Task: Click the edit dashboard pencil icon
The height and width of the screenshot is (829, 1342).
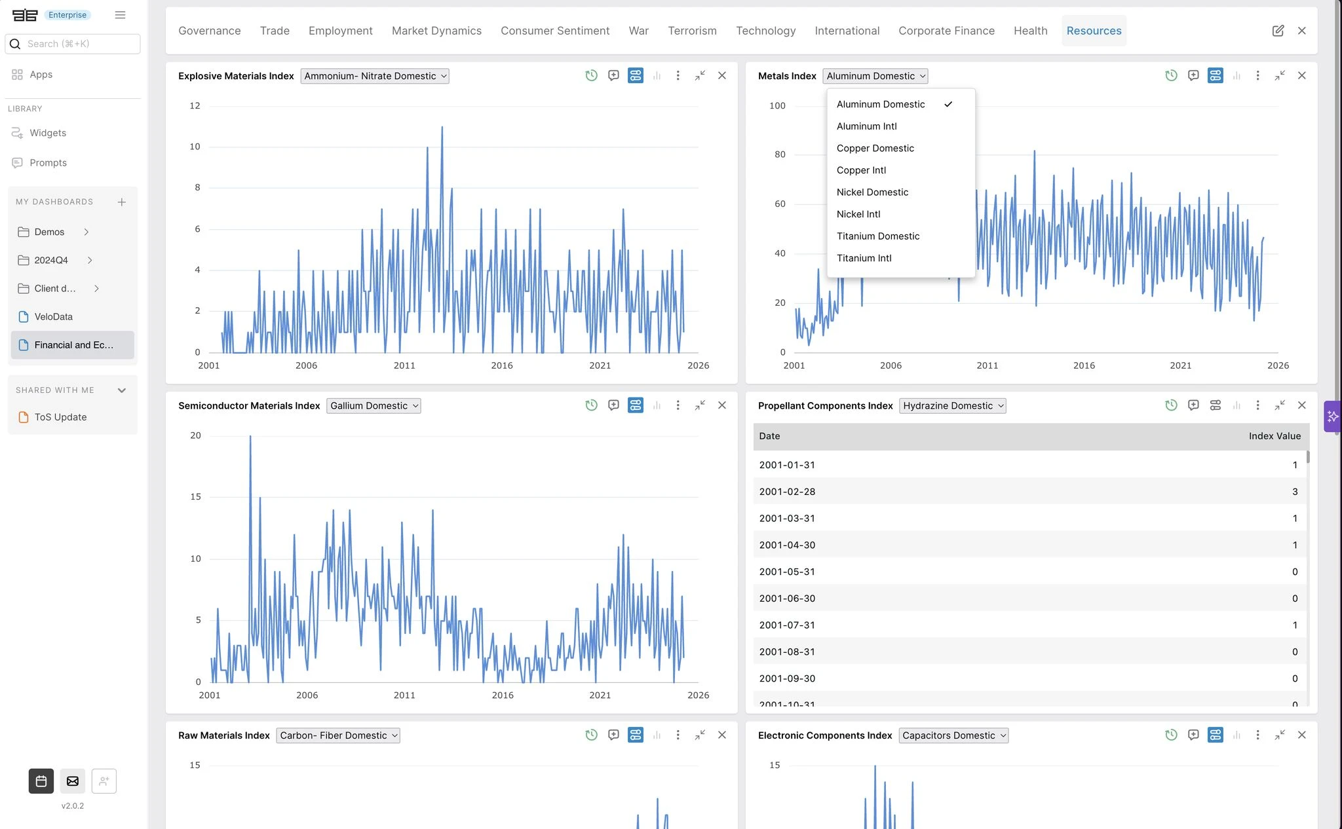Action: coord(1278,31)
